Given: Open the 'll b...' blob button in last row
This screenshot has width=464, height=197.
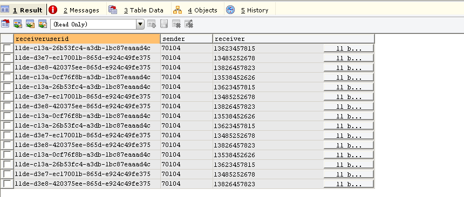Looking at the screenshot, I should click(x=349, y=184).
